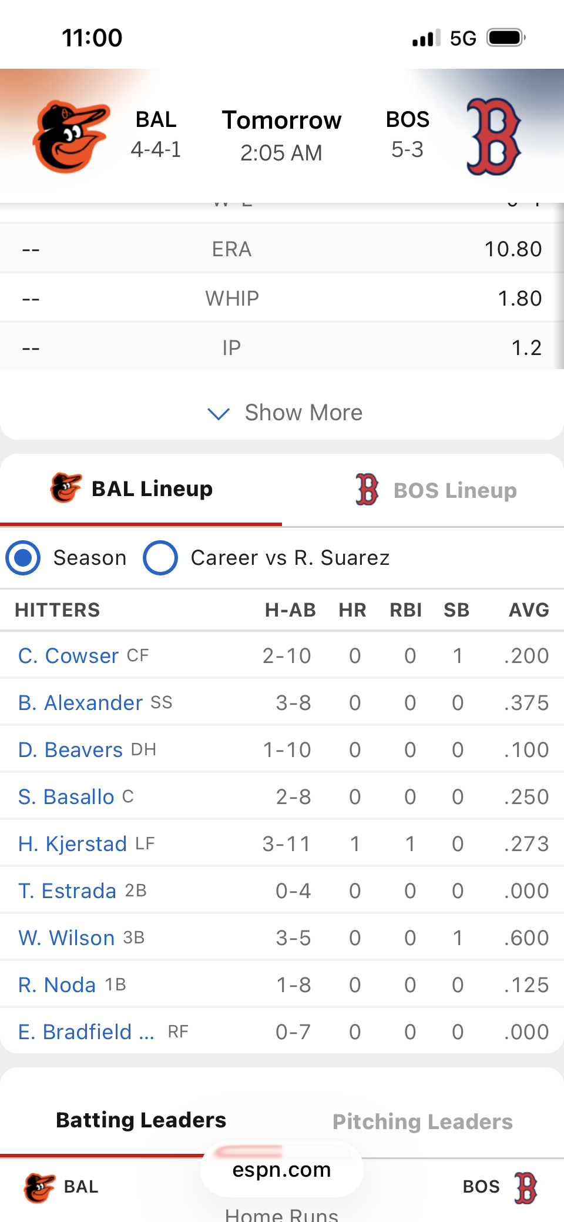Tap the small Red Sox logo under Batting Leaders
This screenshot has height=1222, width=564.
click(x=525, y=1187)
